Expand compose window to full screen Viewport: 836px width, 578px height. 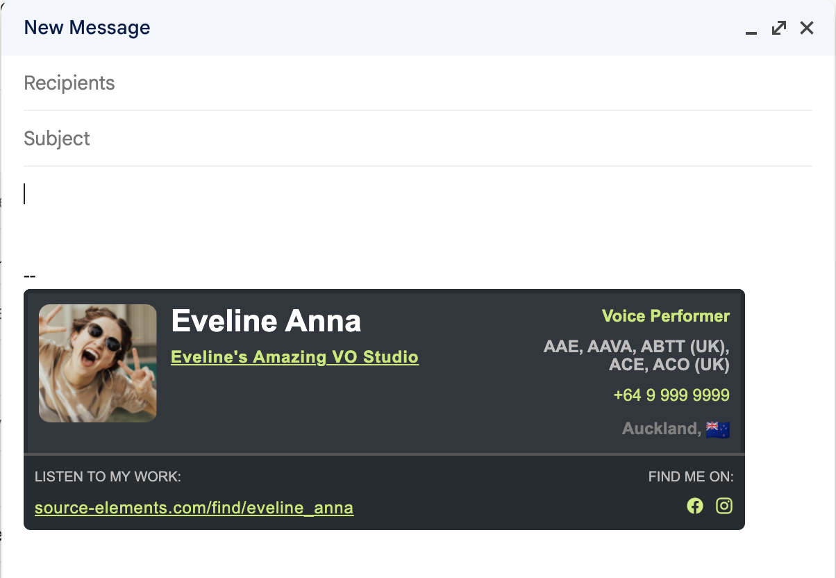tap(779, 28)
